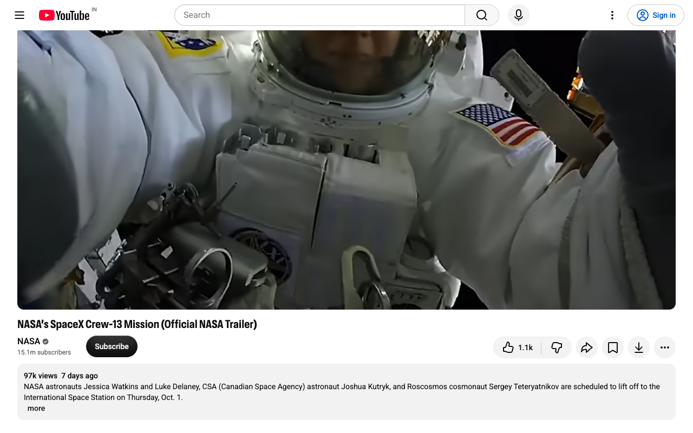Download the video
The image size is (693, 433).
pyautogui.click(x=639, y=347)
